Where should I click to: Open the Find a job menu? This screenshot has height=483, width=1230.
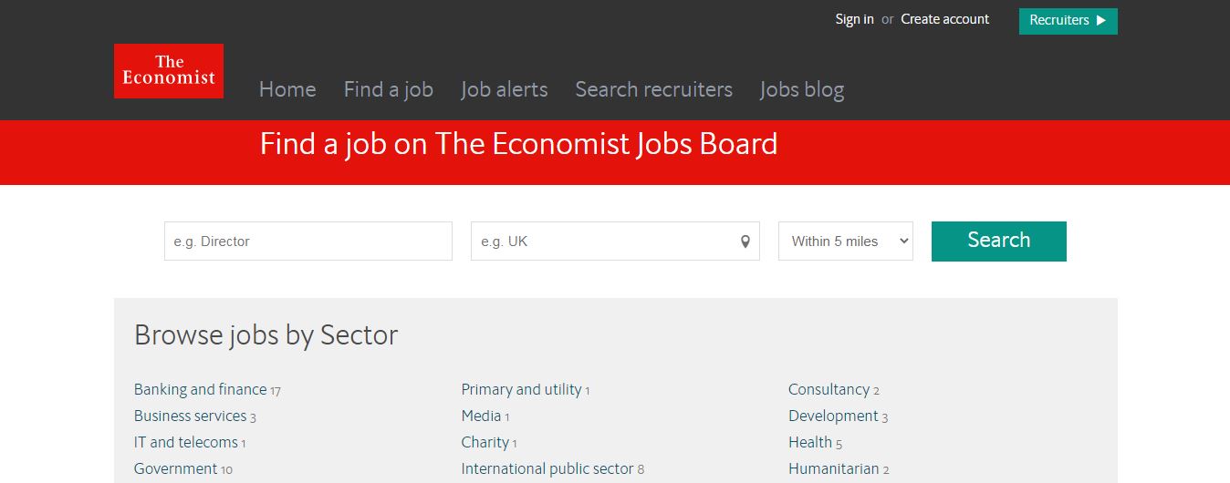[x=389, y=89]
